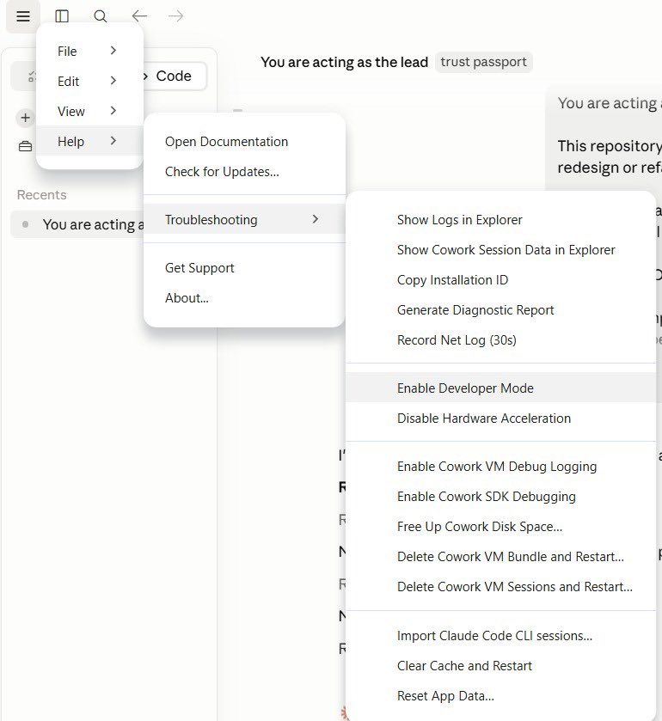
Task: Click the plus new-item icon in sidebar
Action: pyautogui.click(x=25, y=118)
